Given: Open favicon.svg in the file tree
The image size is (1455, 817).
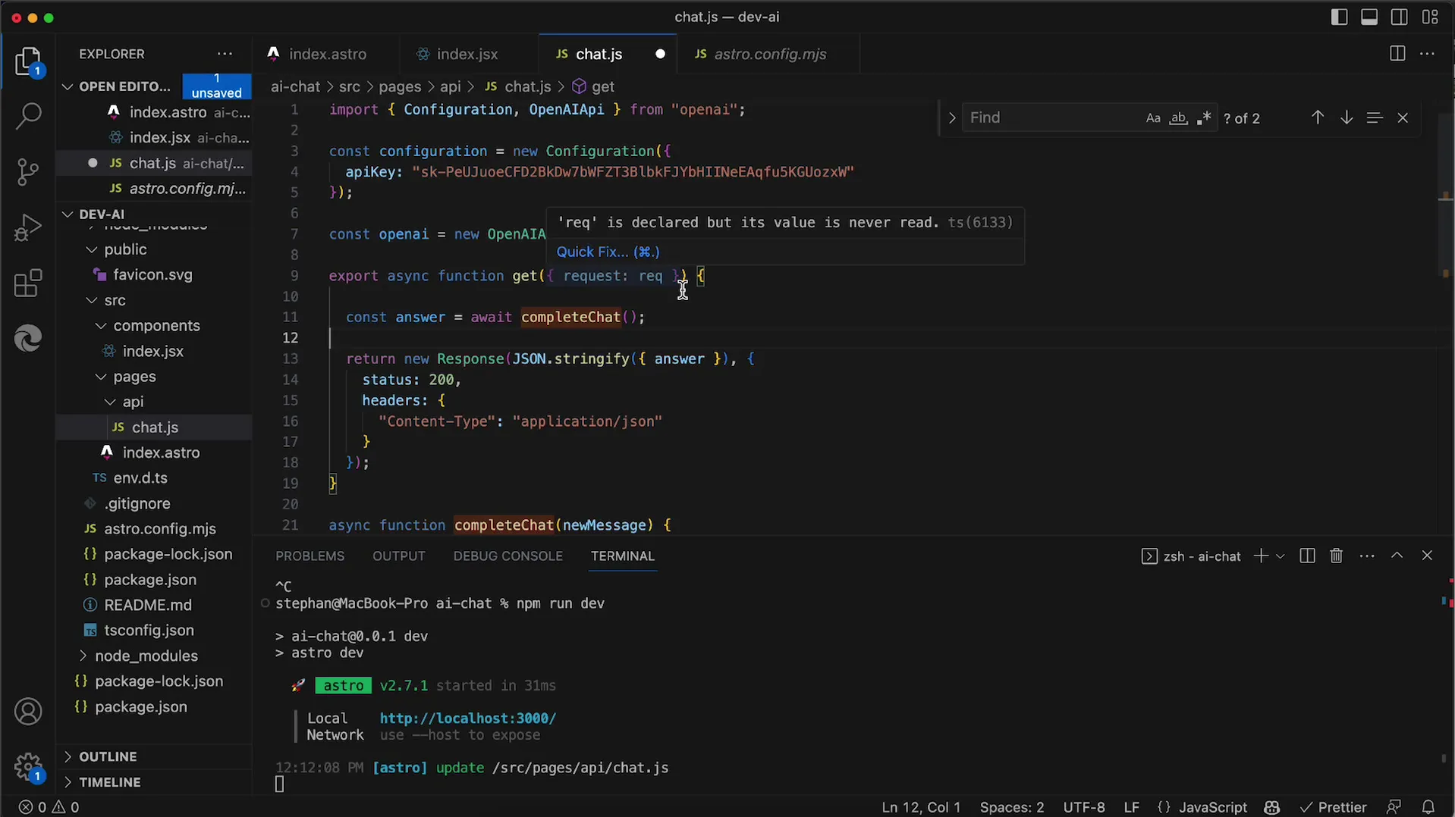Looking at the screenshot, I should tap(152, 274).
